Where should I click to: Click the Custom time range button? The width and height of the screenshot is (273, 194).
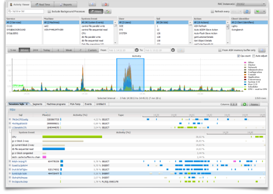coord(92,50)
